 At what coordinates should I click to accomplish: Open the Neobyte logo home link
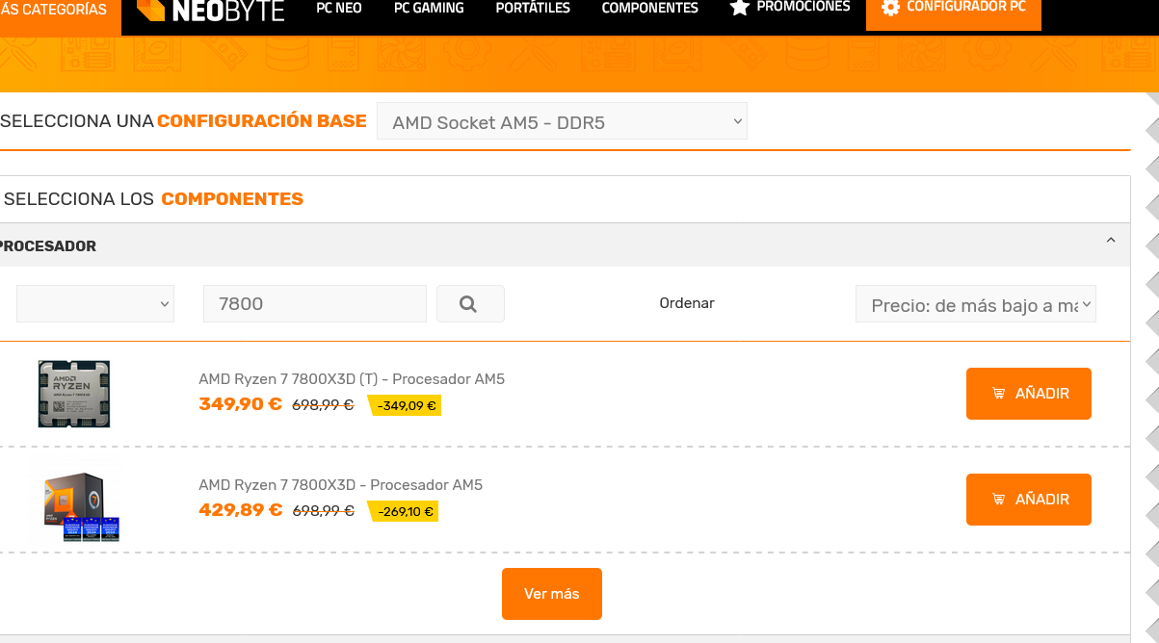(210, 10)
